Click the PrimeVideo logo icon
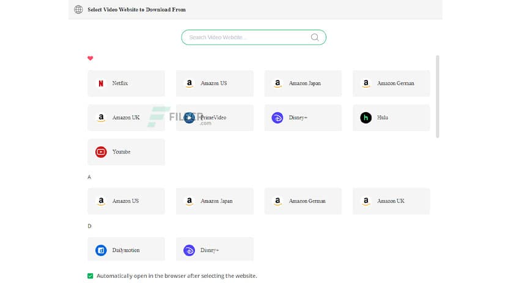This screenshot has width=511, height=295. (x=189, y=118)
